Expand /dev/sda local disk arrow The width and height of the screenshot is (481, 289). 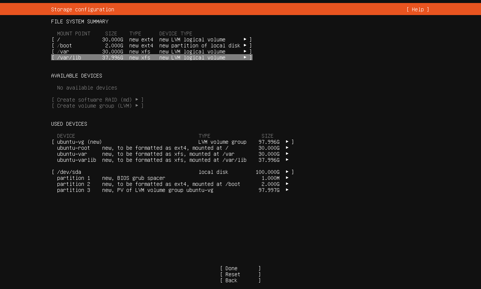pyautogui.click(x=287, y=172)
